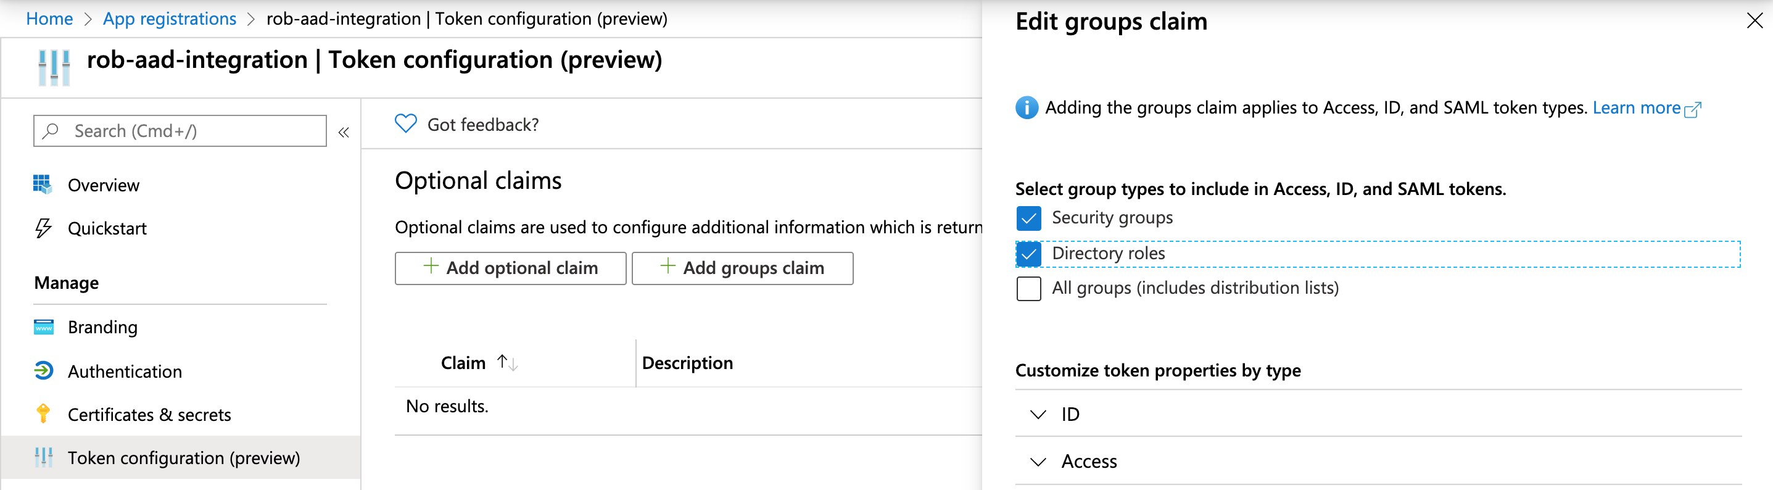Click the external link icon after Learn more
The height and width of the screenshot is (490, 1773).
[1692, 109]
